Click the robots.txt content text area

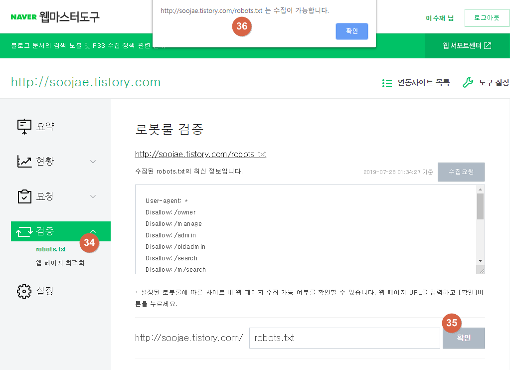pos(306,229)
